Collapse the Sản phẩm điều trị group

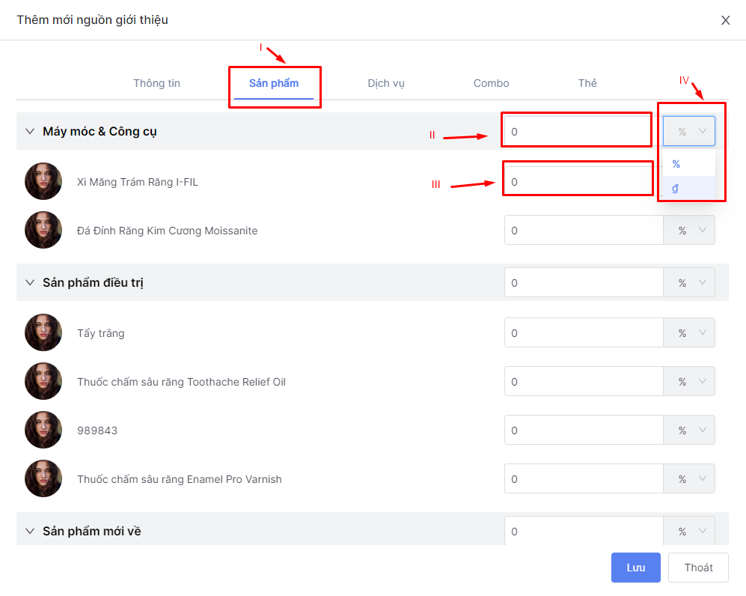[x=30, y=283]
